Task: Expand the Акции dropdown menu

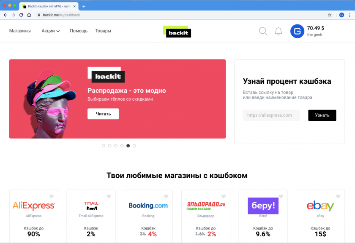Action: point(50,31)
